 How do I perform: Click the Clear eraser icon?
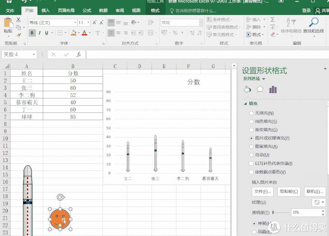pyautogui.click(x=273, y=34)
